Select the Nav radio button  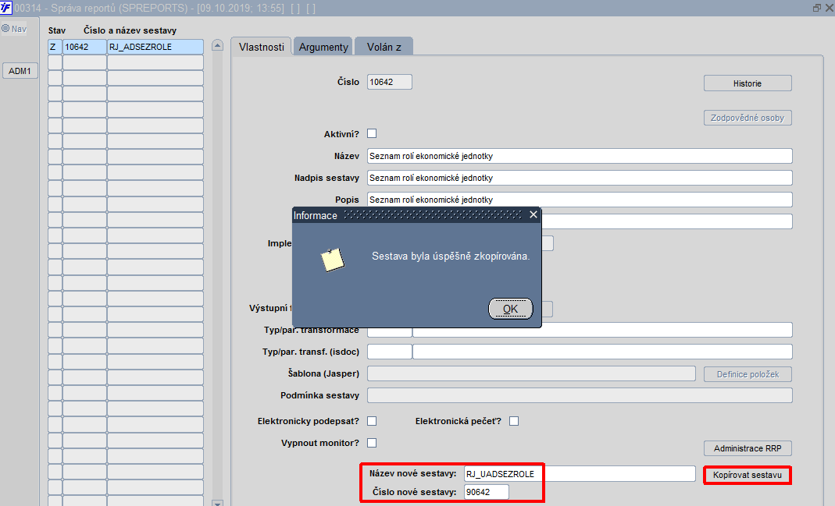click(5, 29)
